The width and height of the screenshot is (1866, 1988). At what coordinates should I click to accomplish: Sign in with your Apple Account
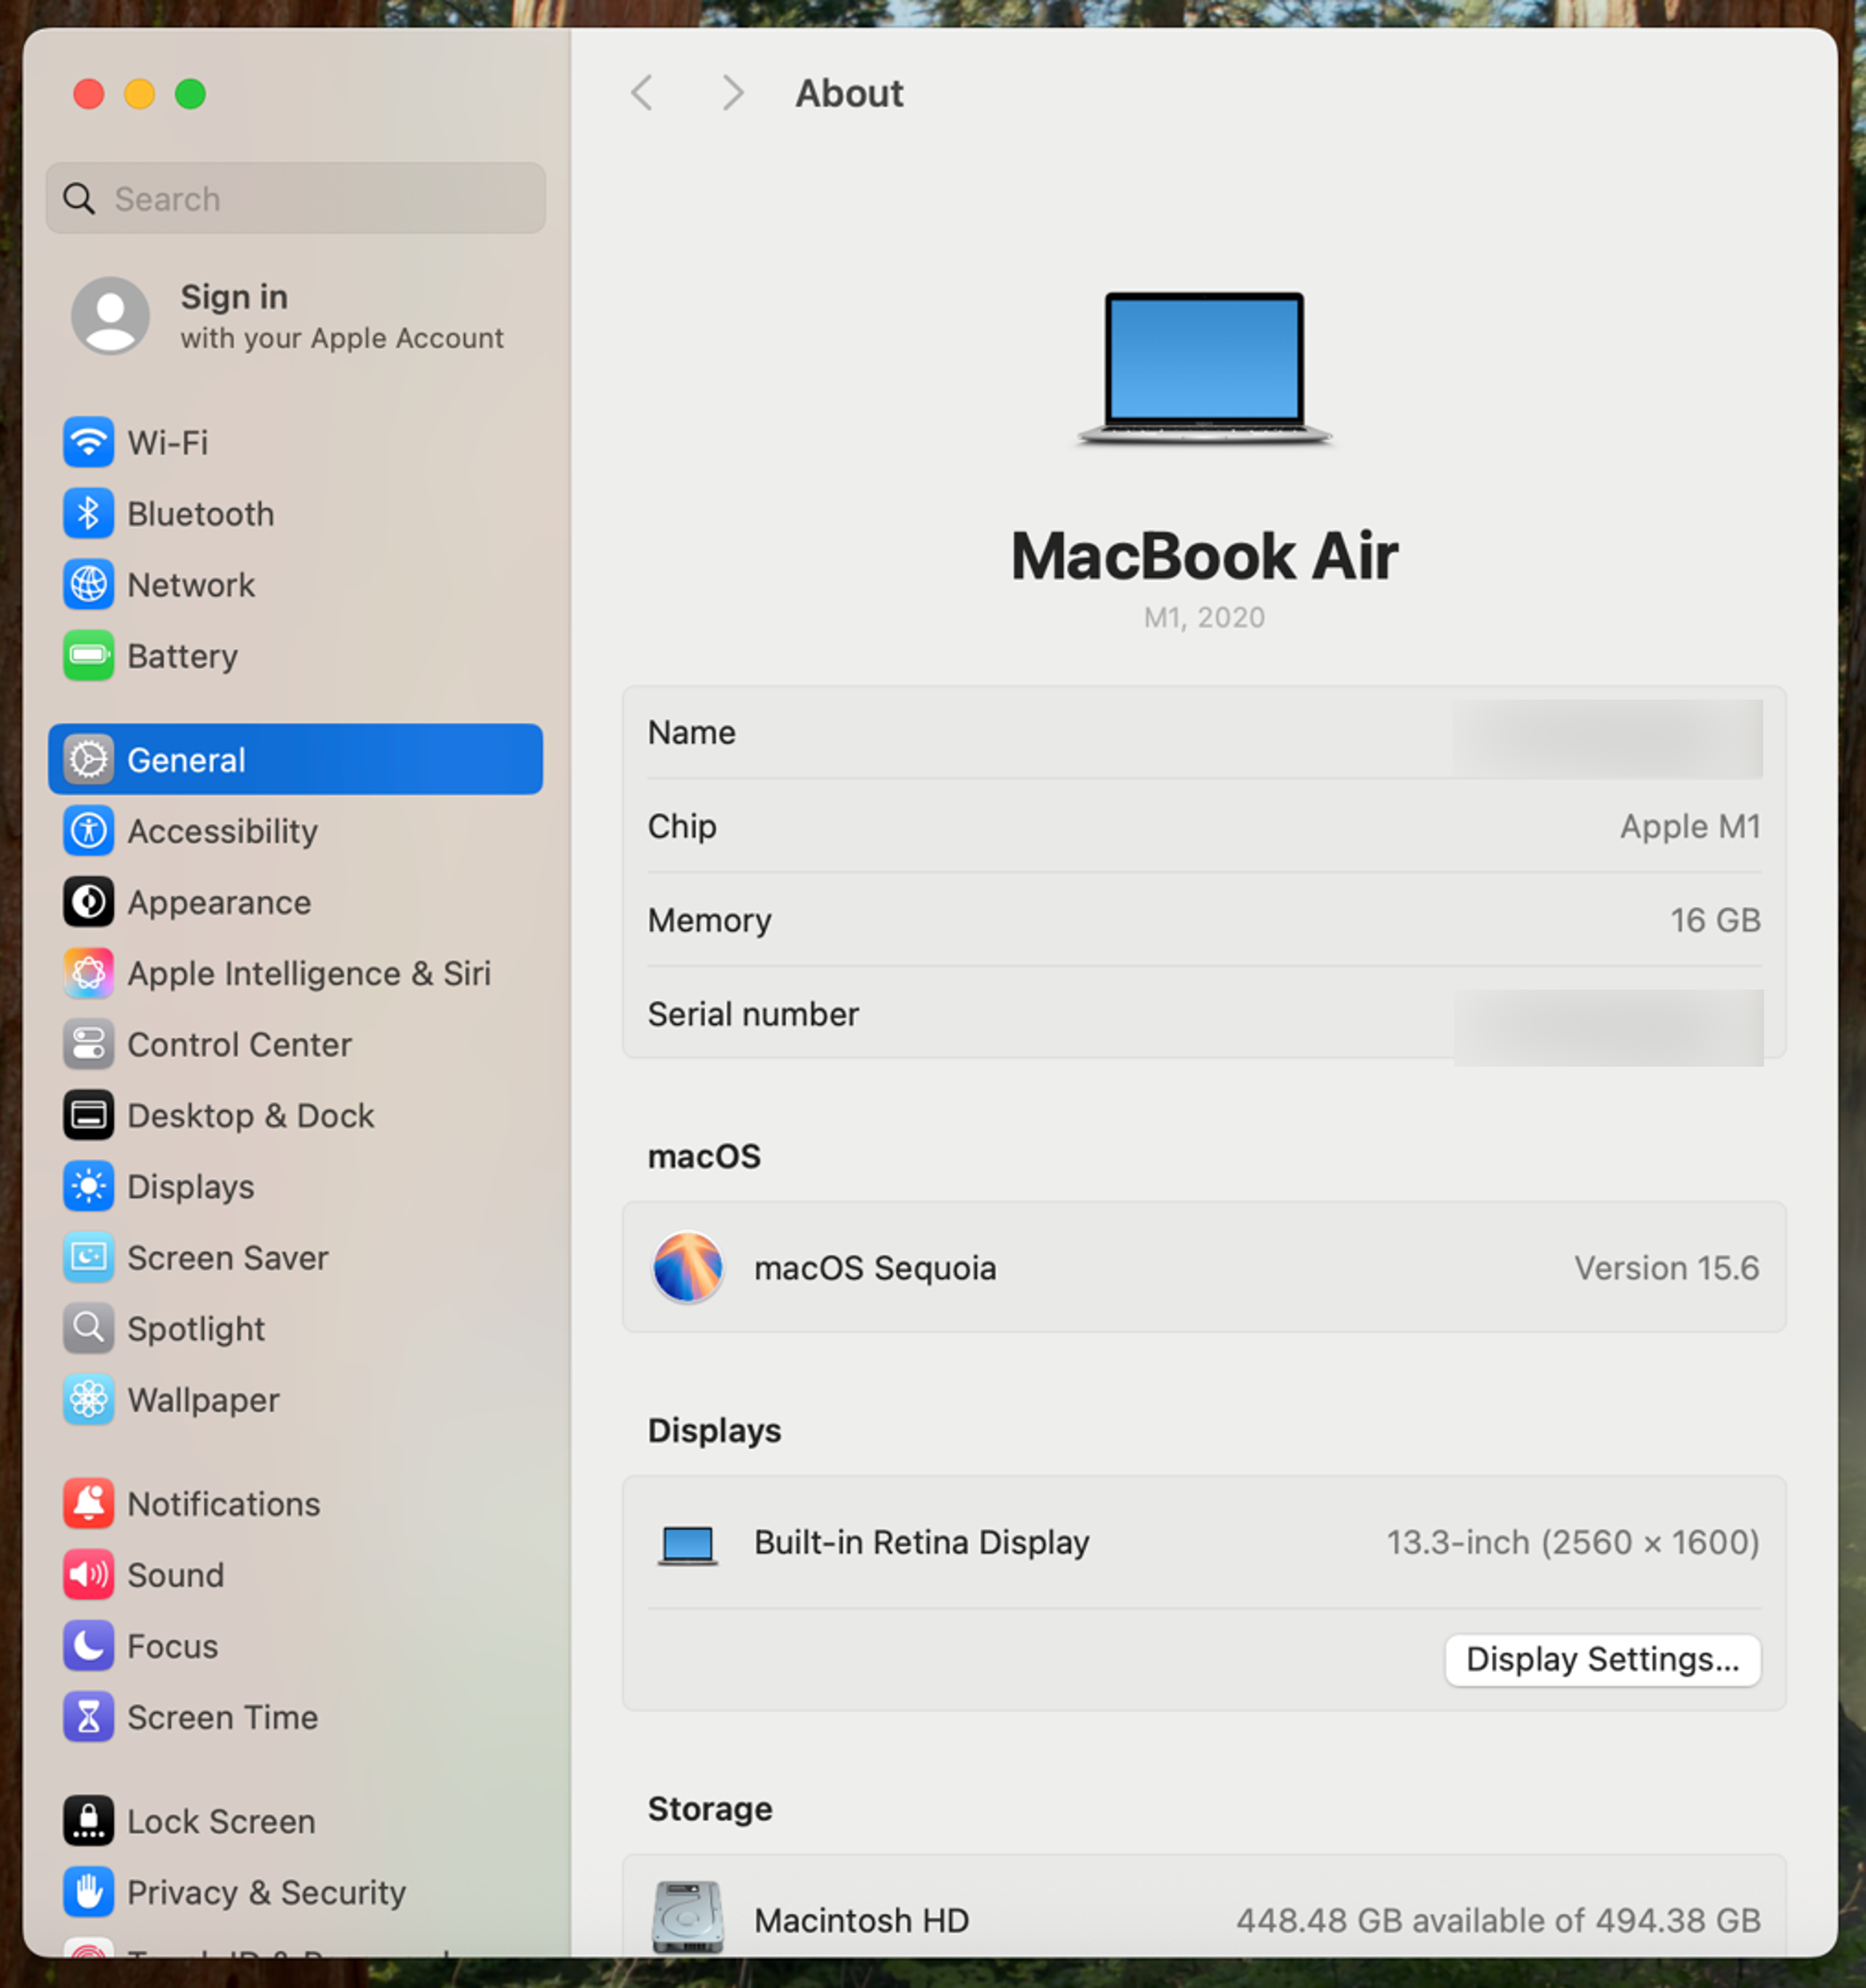tap(290, 316)
